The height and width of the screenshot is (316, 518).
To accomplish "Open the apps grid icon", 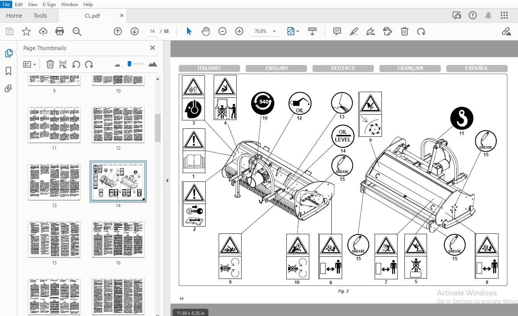I will 504,15.
